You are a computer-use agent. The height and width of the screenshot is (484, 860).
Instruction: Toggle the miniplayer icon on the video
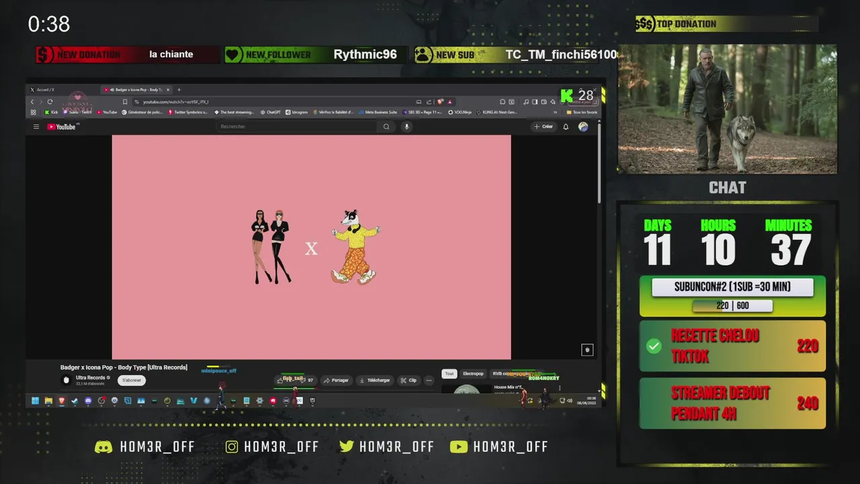coord(587,350)
